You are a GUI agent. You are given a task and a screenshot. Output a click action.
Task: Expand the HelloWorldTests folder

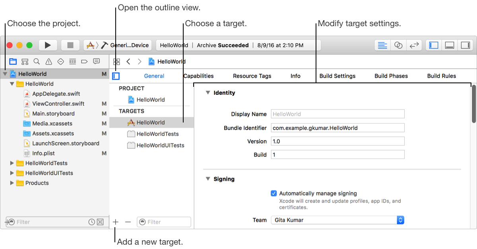12,163
